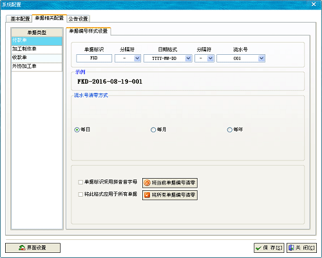The image size is (322, 258).
Task: Click the example text FKD-2016-08-19-001
Action: 109,82
